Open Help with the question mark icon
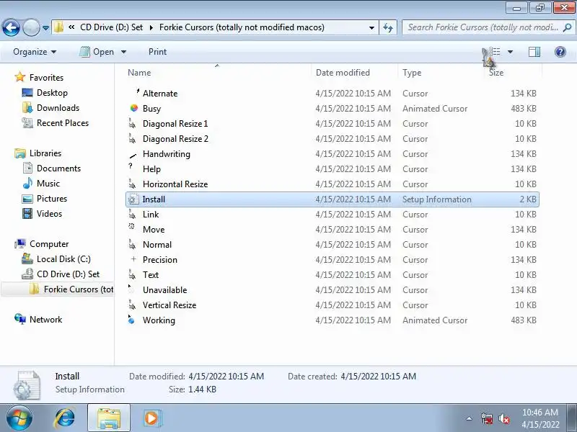 pyautogui.click(x=560, y=52)
